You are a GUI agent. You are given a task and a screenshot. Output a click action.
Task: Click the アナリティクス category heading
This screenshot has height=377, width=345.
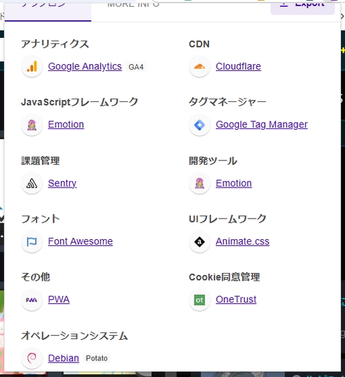coord(55,44)
